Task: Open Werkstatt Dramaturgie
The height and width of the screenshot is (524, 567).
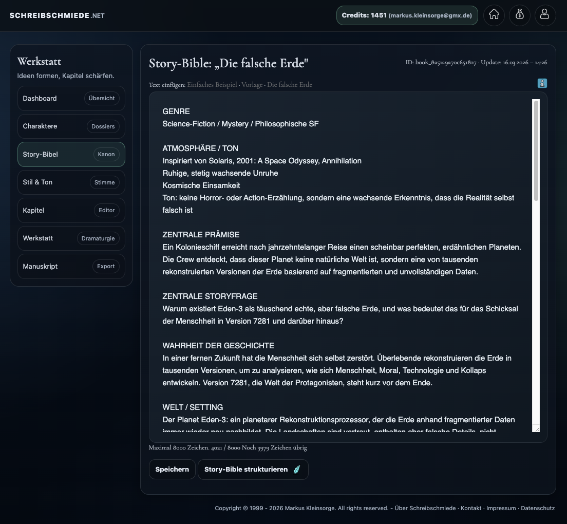Action: [x=71, y=238]
